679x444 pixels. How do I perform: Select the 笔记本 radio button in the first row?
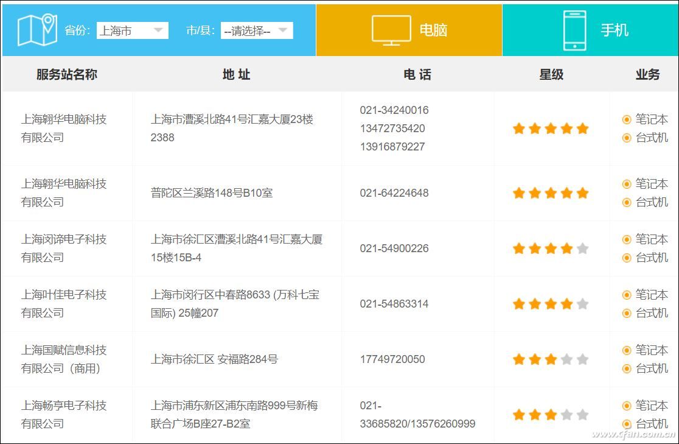pyautogui.click(x=627, y=119)
